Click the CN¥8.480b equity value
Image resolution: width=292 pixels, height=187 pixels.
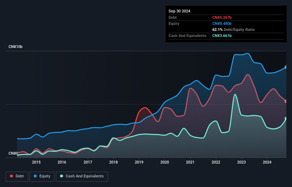(222, 23)
